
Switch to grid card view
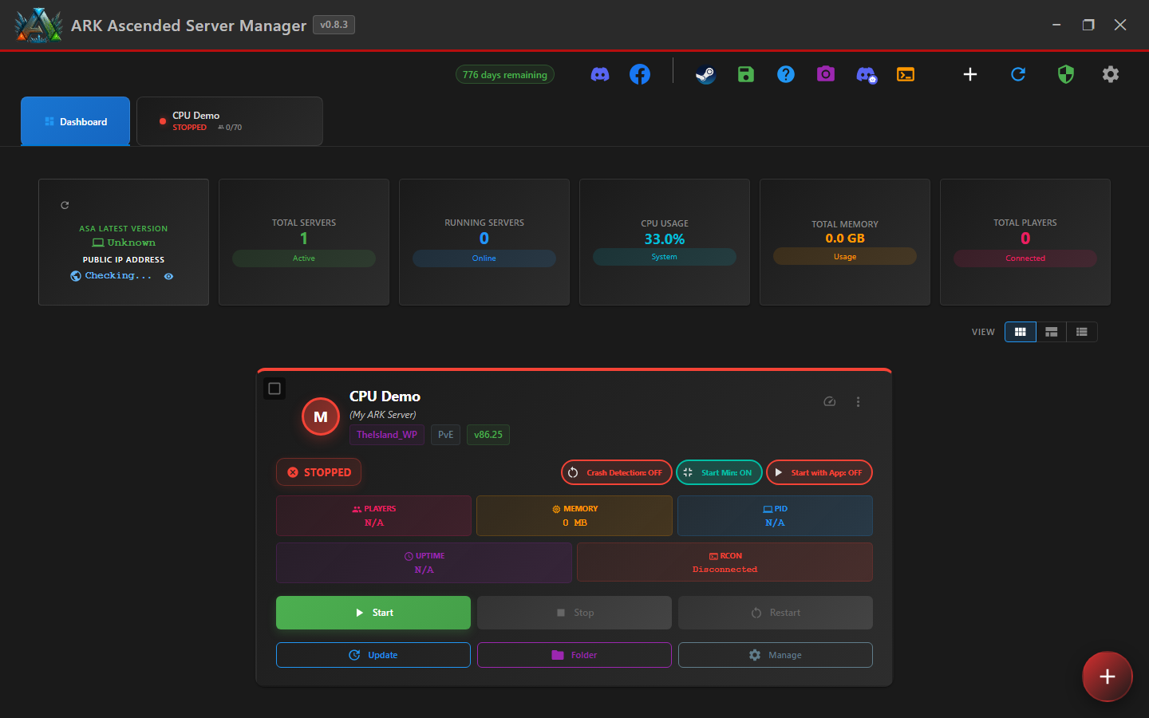click(x=1020, y=332)
